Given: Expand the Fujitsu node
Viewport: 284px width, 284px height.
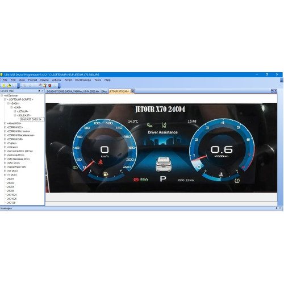Looking at the screenshot, I should click(x=5, y=143).
